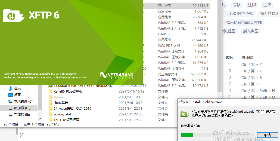This screenshot has width=280, height=141.
Task: Click the 150+jsp项目源码 folder icon
Action: pos(50,119)
